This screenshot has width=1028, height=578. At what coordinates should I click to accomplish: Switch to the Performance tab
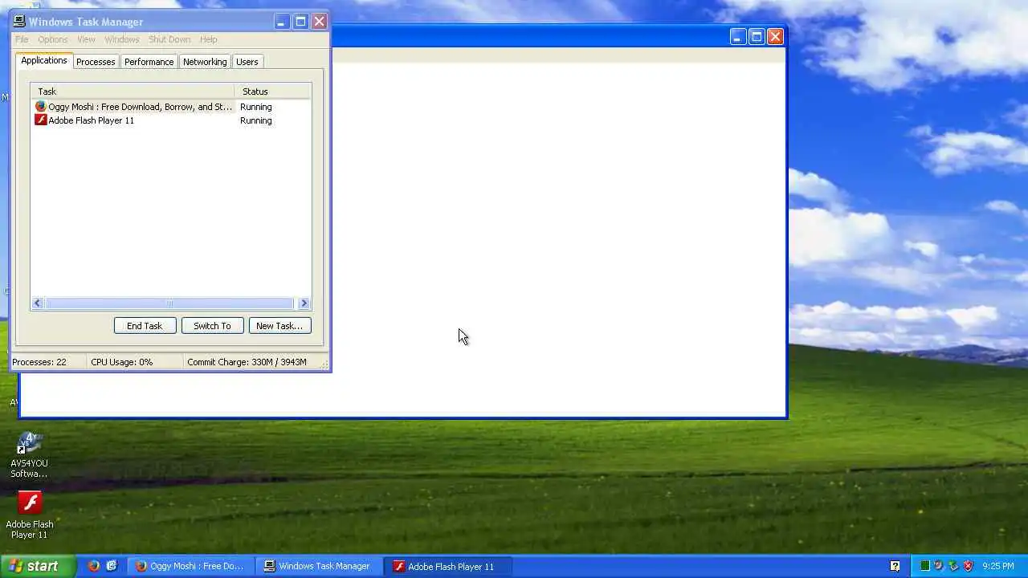click(149, 62)
